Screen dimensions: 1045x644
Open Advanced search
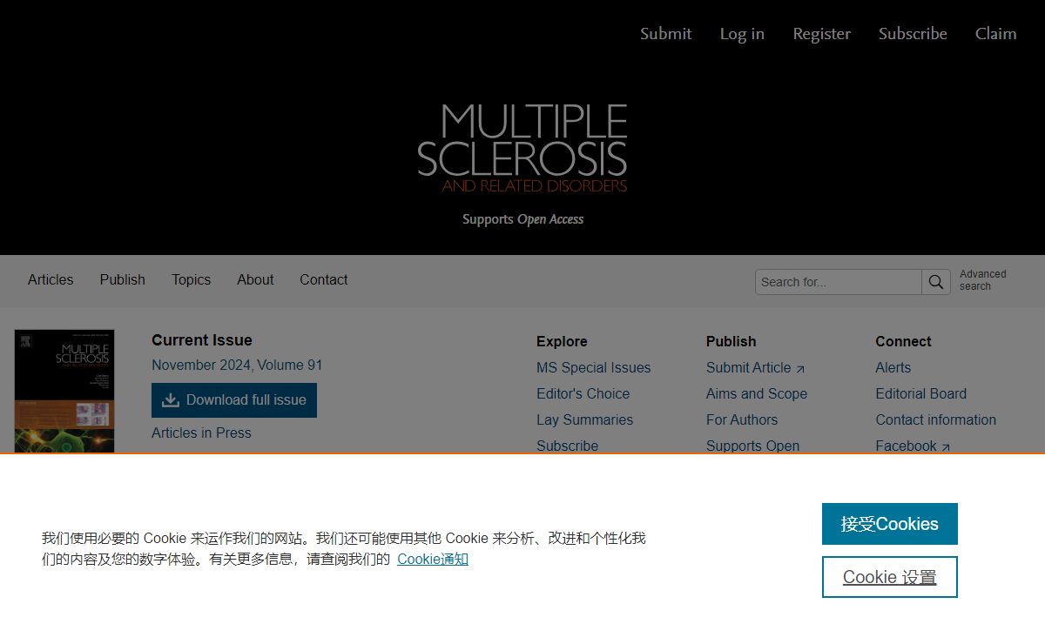(983, 280)
